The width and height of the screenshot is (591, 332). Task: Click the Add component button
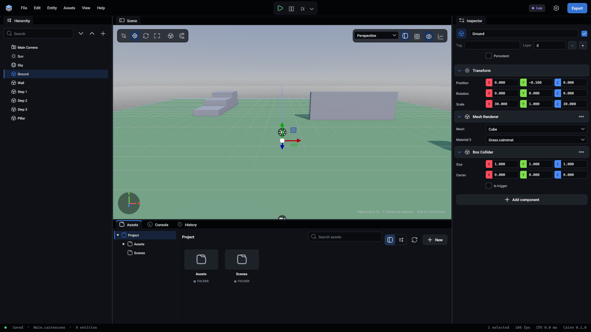522,200
